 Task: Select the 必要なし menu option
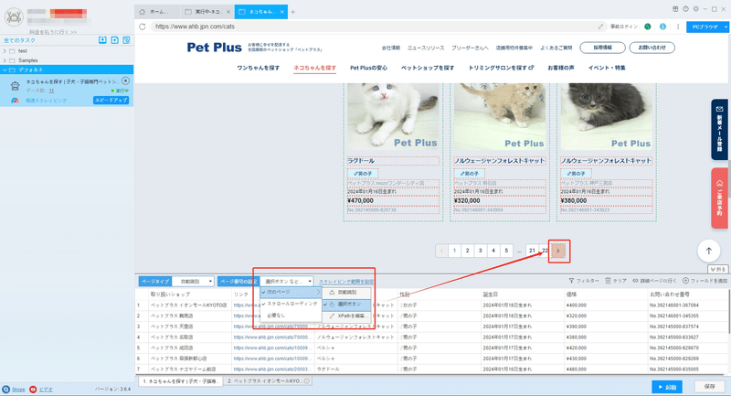click(291, 316)
